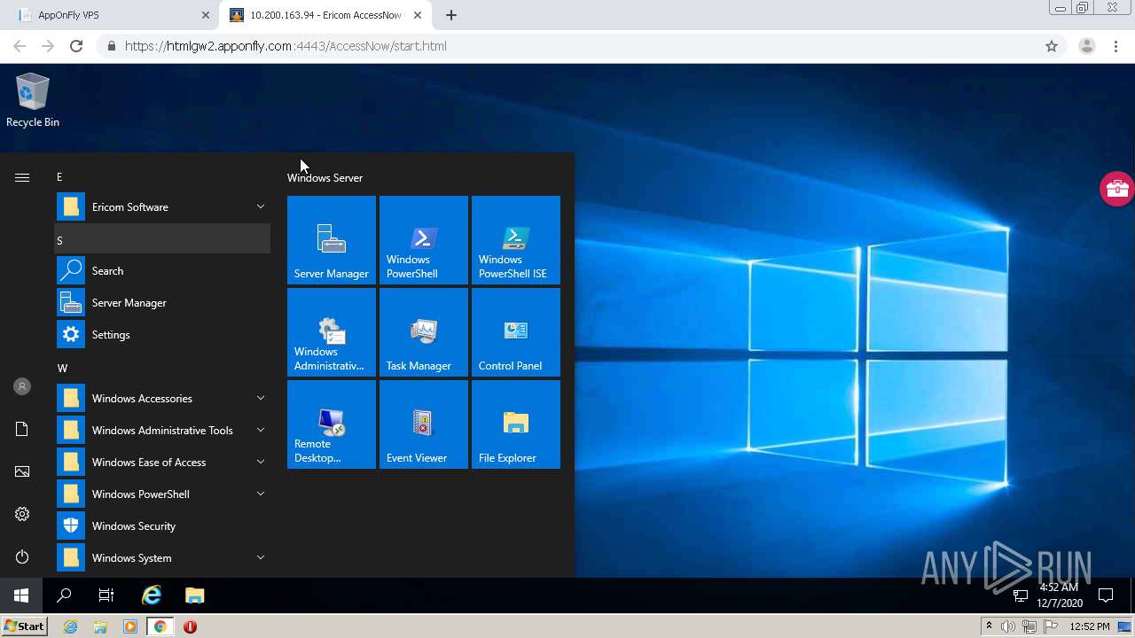This screenshot has width=1135, height=638.
Task: Reload the page in Chrome
Action: point(76,46)
